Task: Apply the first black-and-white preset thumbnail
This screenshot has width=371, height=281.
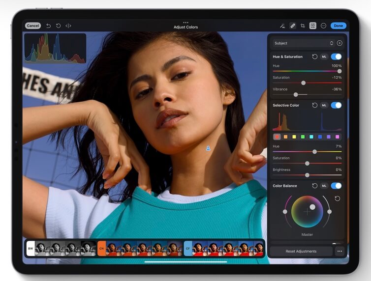Action: [x=43, y=249]
